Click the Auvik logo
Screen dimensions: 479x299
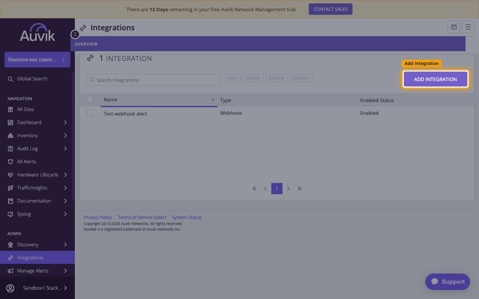tap(37, 33)
